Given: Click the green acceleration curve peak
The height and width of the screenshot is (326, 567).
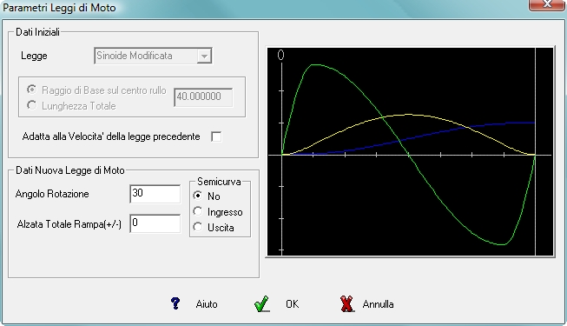Looking at the screenshot, I should coord(315,65).
